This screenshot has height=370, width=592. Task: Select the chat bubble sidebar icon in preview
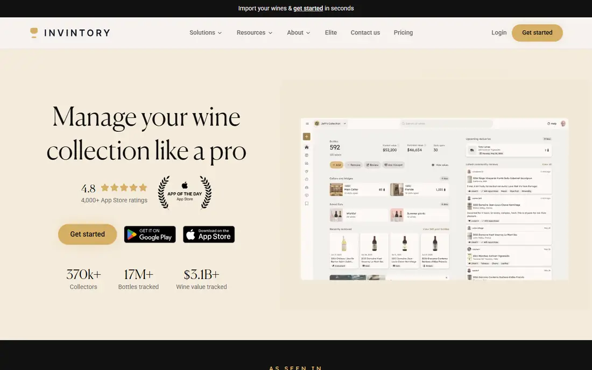pos(307,195)
